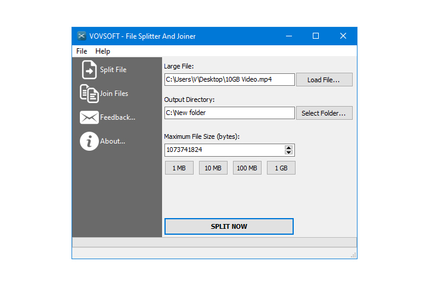Decrease maximum file size with down arrow

click(288, 153)
